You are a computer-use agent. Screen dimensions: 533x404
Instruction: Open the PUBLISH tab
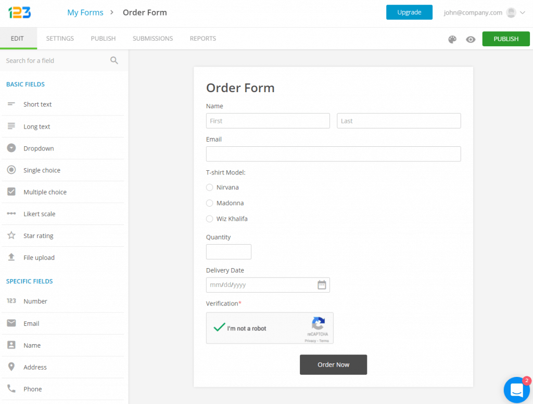[103, 39]
